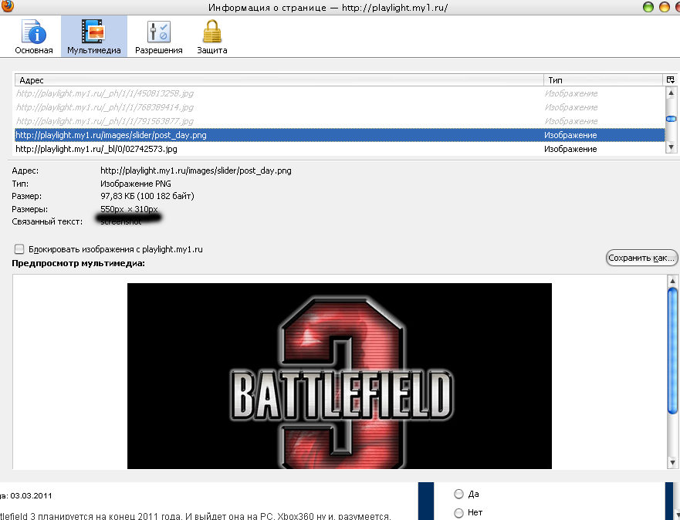
Task: Click the media list scrollbar thumb
Action: click(x=671, y=119)
